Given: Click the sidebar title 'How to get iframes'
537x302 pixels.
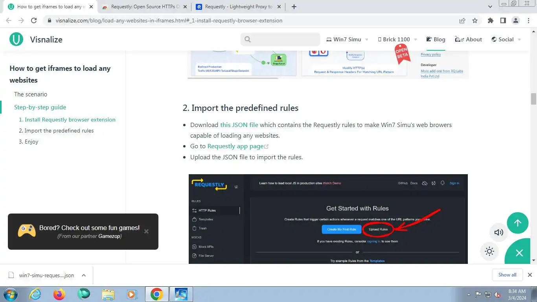Looking at the screenshot, I should (x=60, y=74).
